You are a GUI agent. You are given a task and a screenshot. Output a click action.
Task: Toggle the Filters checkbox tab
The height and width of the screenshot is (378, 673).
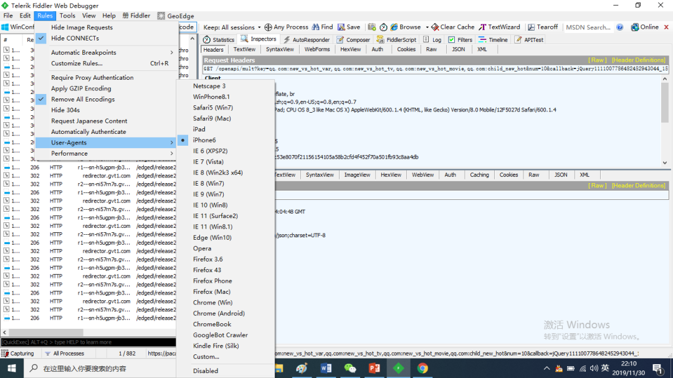460,39
